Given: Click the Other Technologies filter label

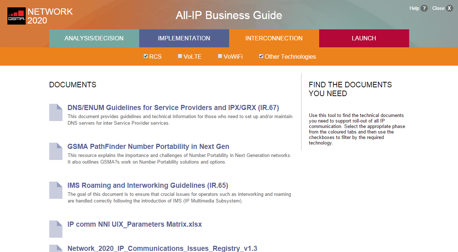Looking at the screenshot, I should click(290, 57).
